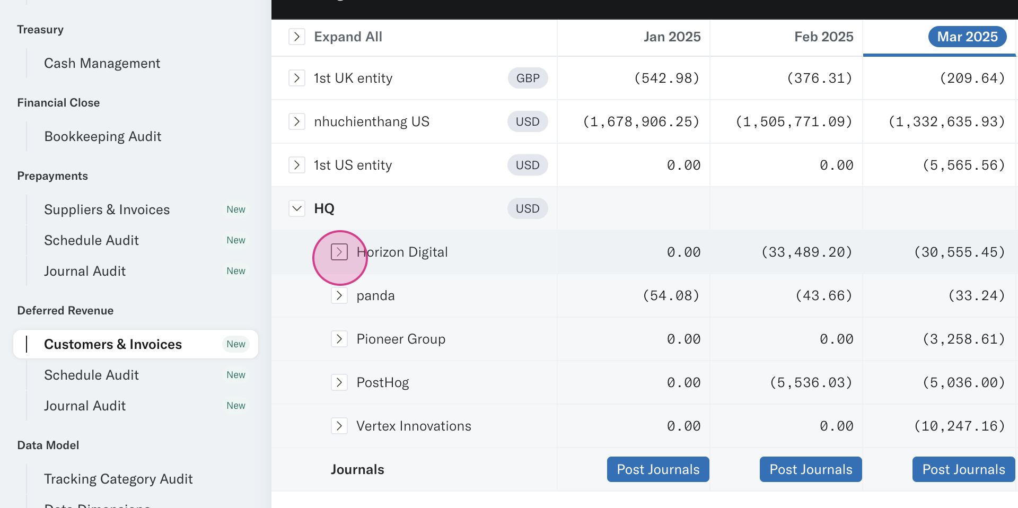Expand the Horizon Digital customer row
Screen dimensions: 1018x508
click(339, 252)
